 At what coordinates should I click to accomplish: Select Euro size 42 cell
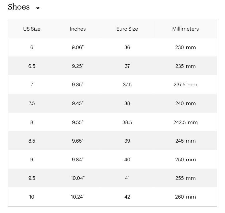pyautogui.click(x=127, y=197)
